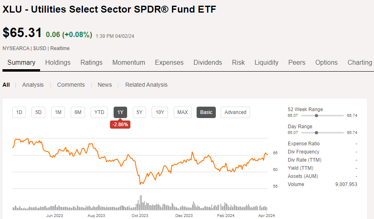The width and height of the screenshot is (374, 219).
Task: Show 10Y price history
Action: click(x=160, y=112)
